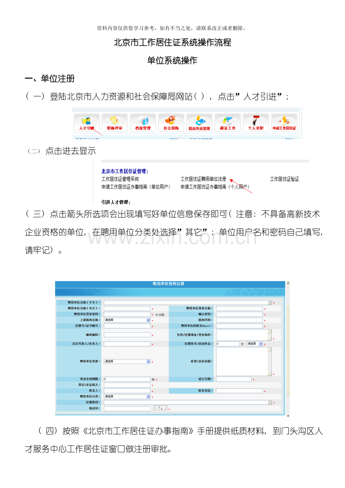Focus the 验证码 input field
This screenshot has width=345, height=488.
[127, 408]
